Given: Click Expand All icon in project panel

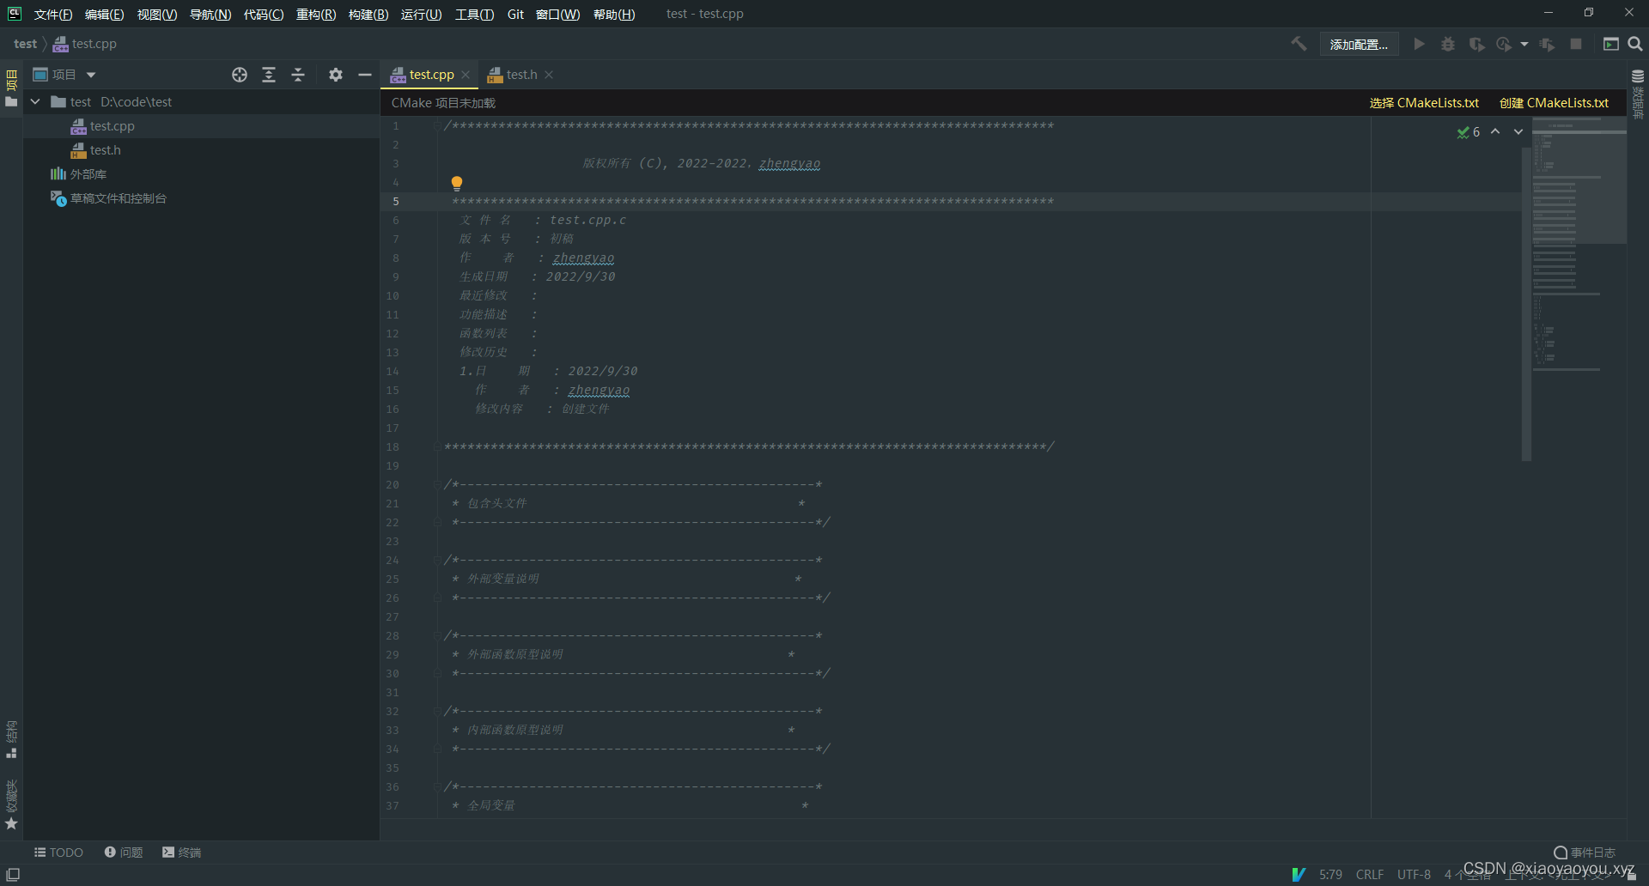Looking at the screenshot, I should pos(269,75).
